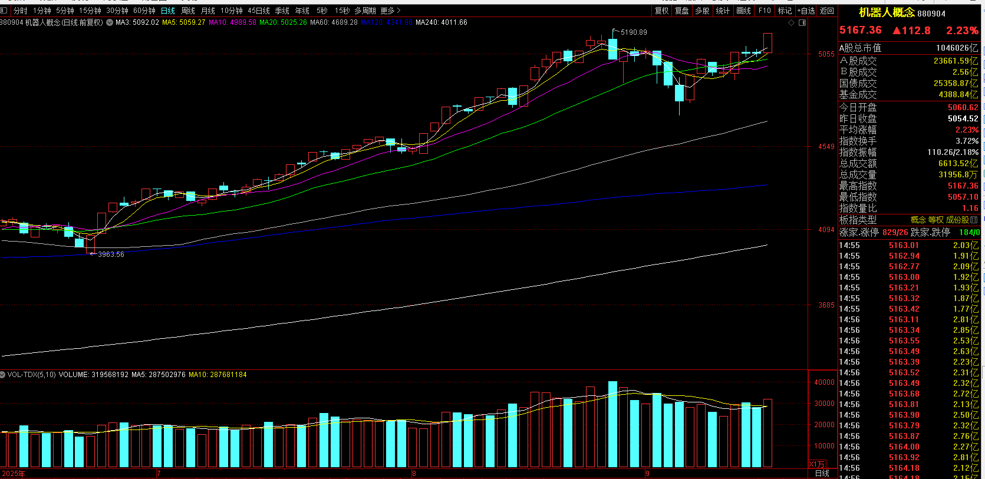The height and width of the screenshot is (479, 985).
Task: Switch to 季线 quarterly chart
Action: pos(282,11)
